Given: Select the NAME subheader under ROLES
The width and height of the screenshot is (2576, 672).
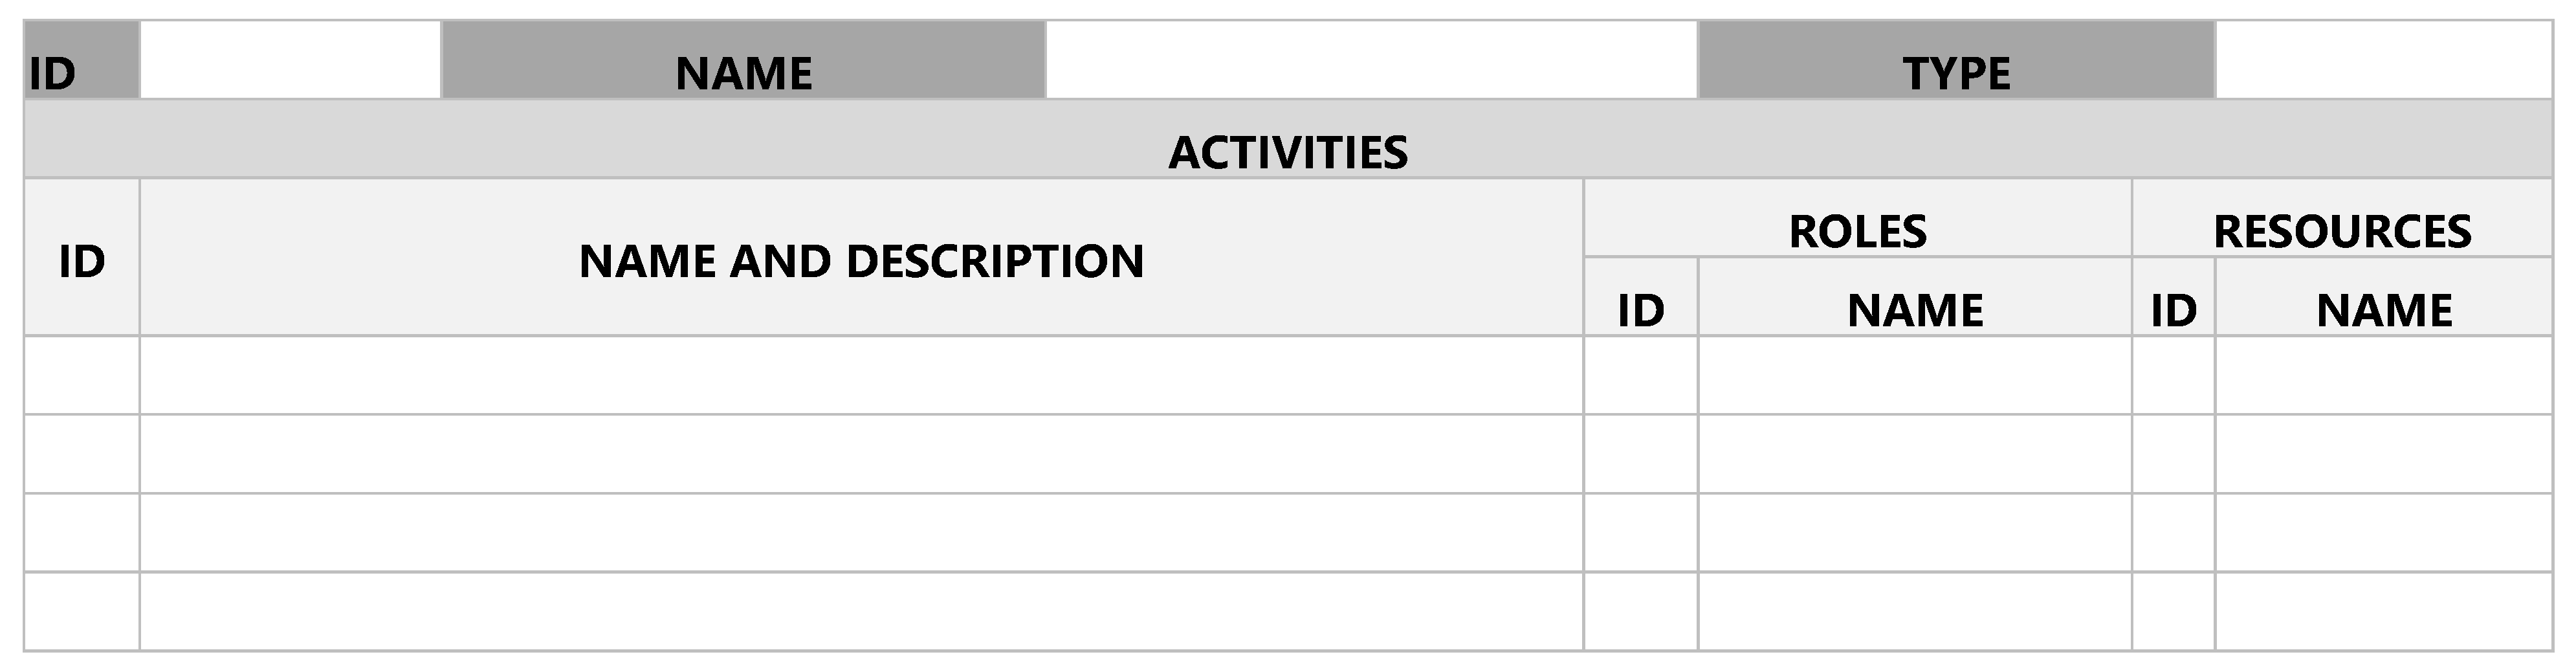Looking at the screenshot, I should click(x=1914, y=297).
